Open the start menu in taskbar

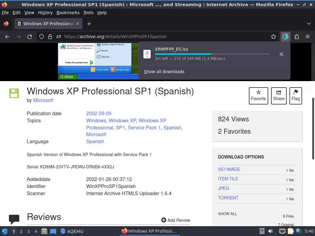[5, 231]
